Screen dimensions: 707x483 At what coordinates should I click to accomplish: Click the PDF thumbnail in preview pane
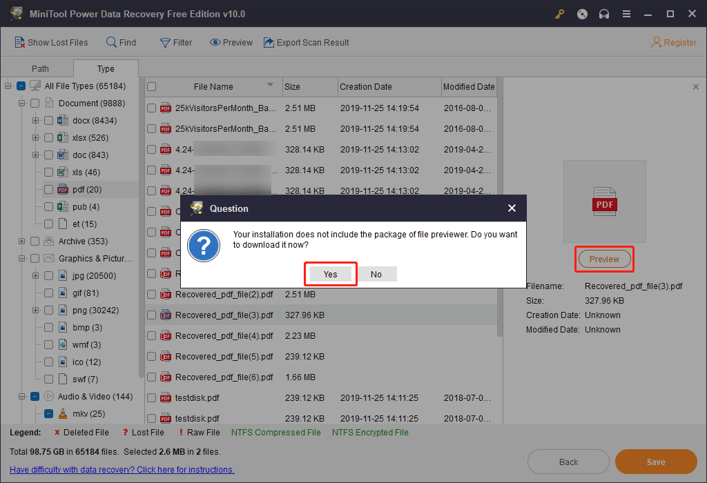(605, 201)
